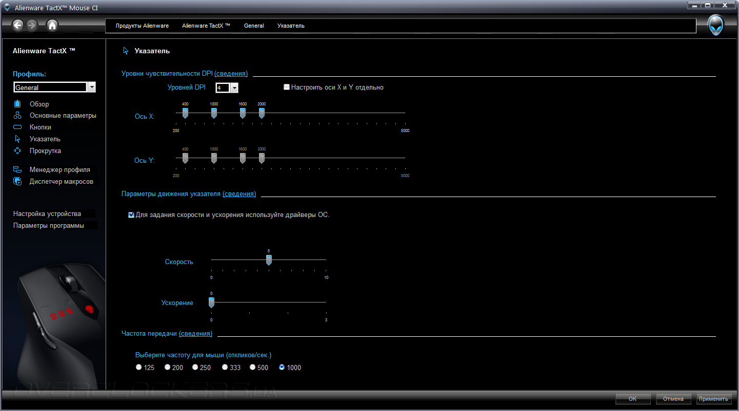The width and height of the screenshot is (739, 411).
Task: Click the 400 DPI handle on Y axis
Action: (185, 158)
